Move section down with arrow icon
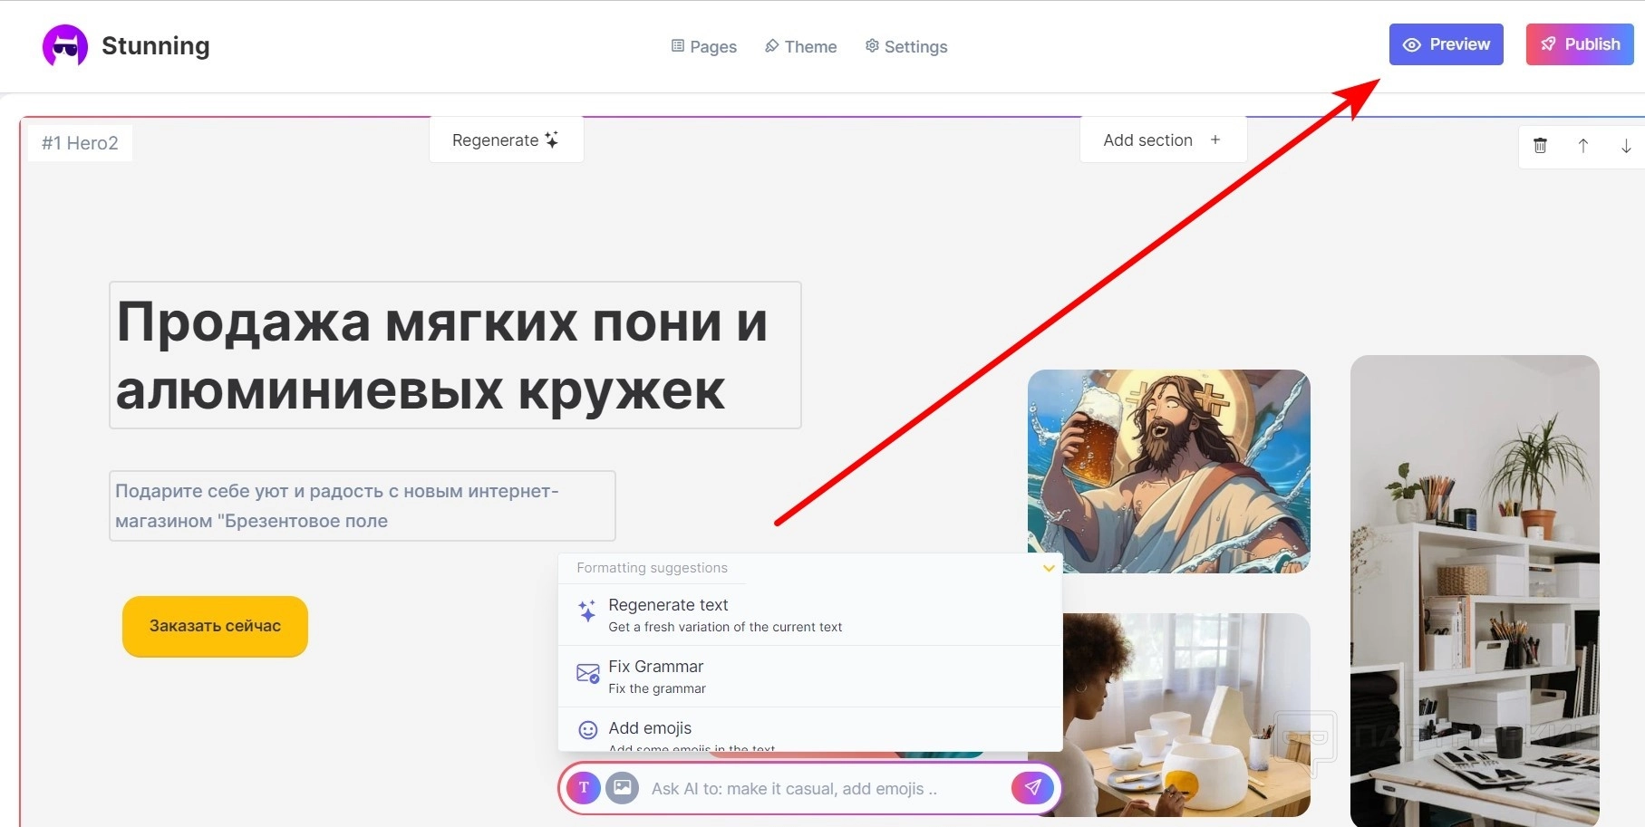This screenshot has width=1645, height=827. click(x=1626, y=145)
